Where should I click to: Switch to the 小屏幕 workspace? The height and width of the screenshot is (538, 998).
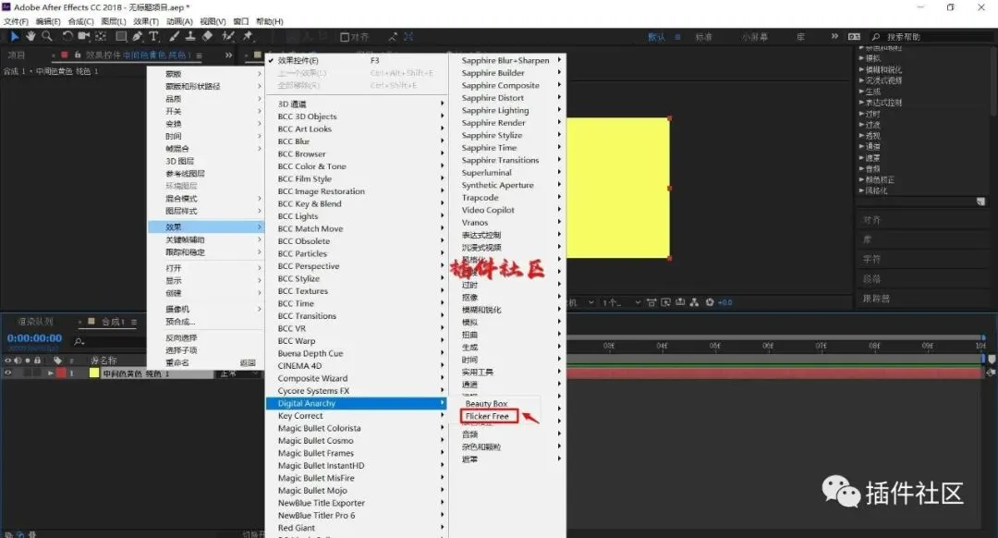754,37
